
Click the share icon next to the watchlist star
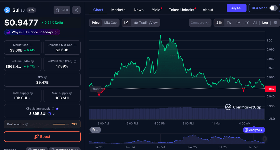[76, 10]
